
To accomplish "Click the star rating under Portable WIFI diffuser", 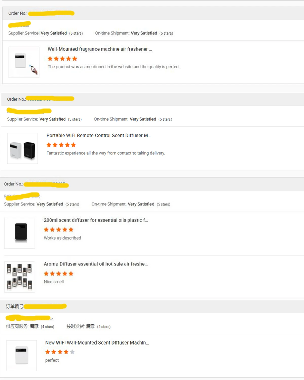I will pyautogui.click(x=61, y=145).
